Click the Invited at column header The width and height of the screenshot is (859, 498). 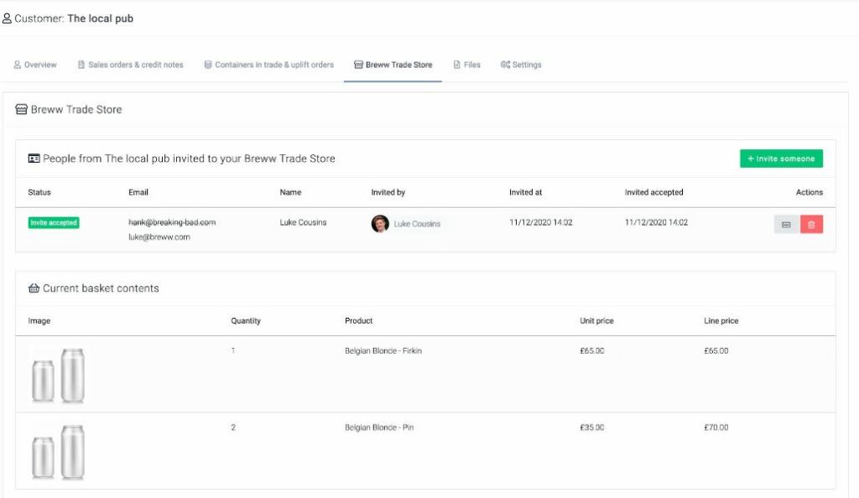[x=525, y=192]
